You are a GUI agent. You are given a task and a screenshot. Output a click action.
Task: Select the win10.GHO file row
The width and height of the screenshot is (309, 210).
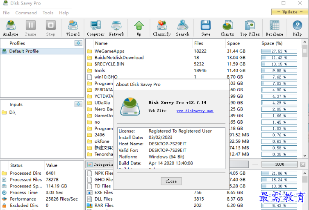pyautogui.click(x=193, y=77)
